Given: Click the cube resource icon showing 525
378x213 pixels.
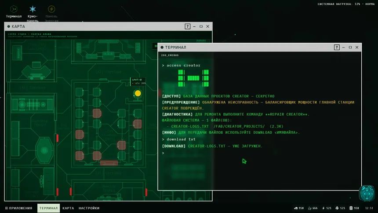Looking at the screenshot, I should (x=337, y=208).
